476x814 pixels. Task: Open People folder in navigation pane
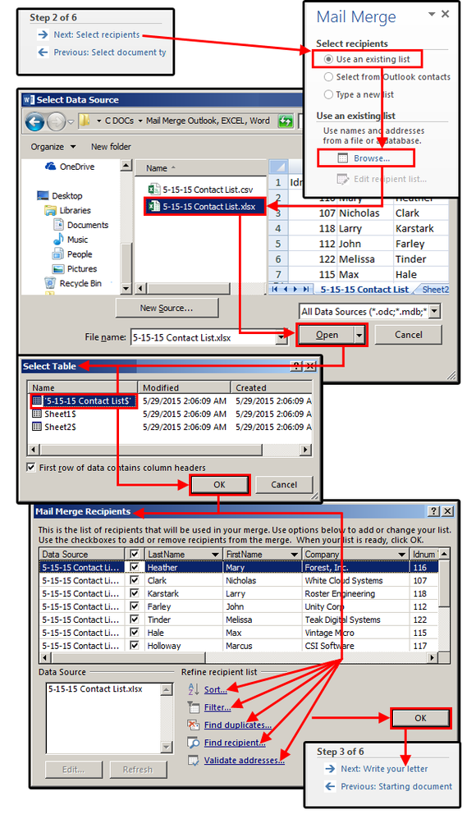[x=73, y=254]
